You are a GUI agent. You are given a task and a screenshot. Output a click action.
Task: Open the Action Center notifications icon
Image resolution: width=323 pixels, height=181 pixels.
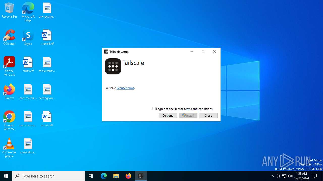click(x=315, y=176)
